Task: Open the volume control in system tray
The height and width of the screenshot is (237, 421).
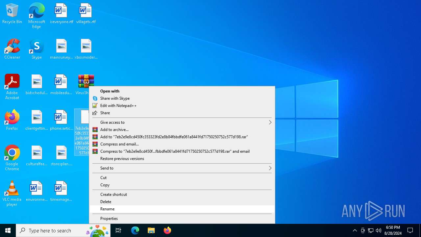Action: click(x=378, y=230)
